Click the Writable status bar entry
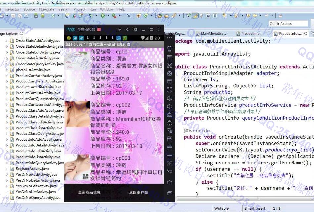 221,208
